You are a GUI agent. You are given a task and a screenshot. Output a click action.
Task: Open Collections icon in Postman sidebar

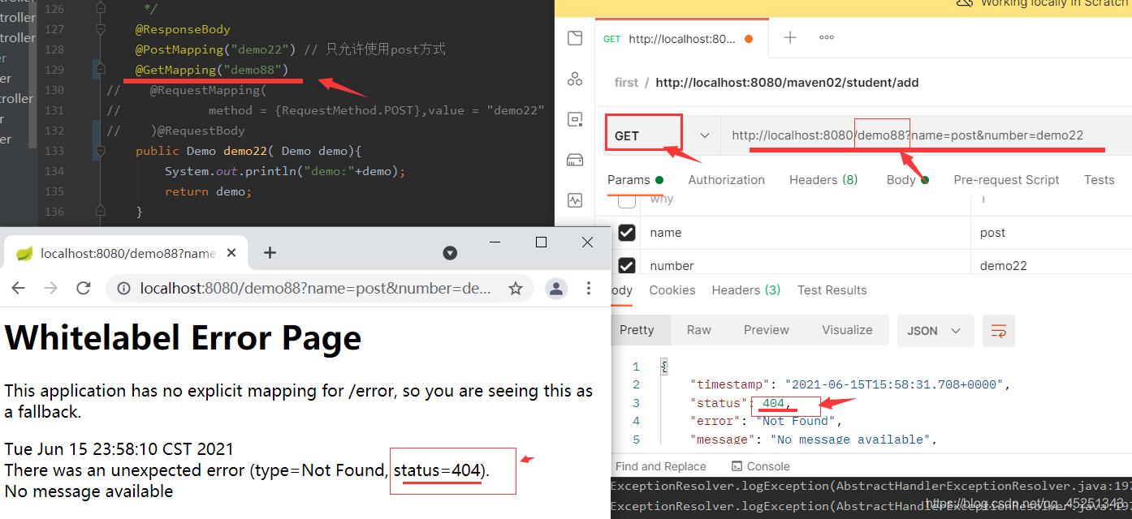click(x=575, y=38)
